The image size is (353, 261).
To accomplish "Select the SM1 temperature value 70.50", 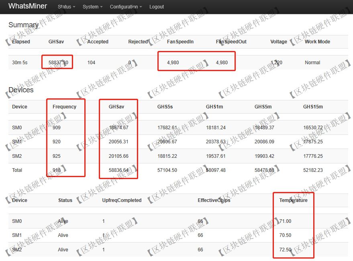I will 285,235.
